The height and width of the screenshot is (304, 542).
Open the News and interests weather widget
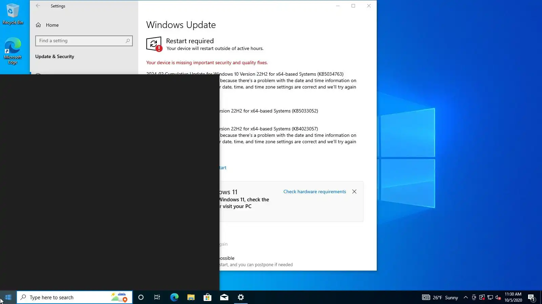pos(440,298)
